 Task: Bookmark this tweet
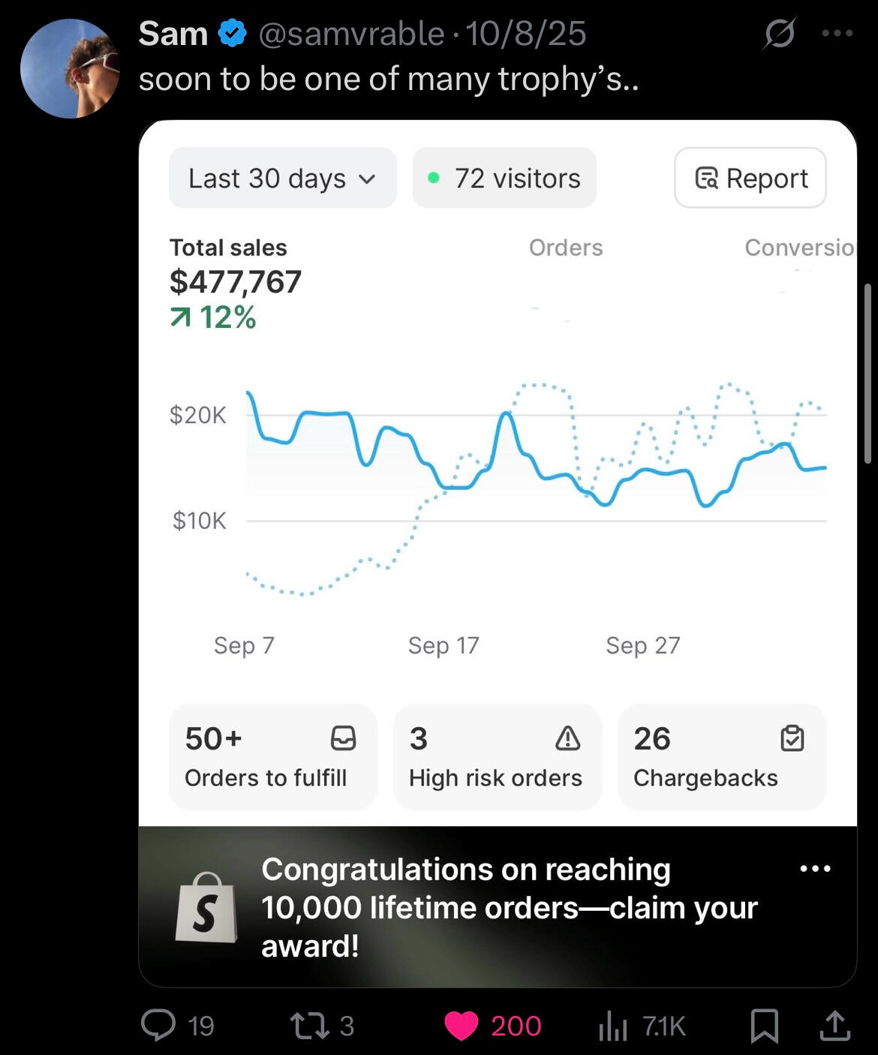[765, 1025]
